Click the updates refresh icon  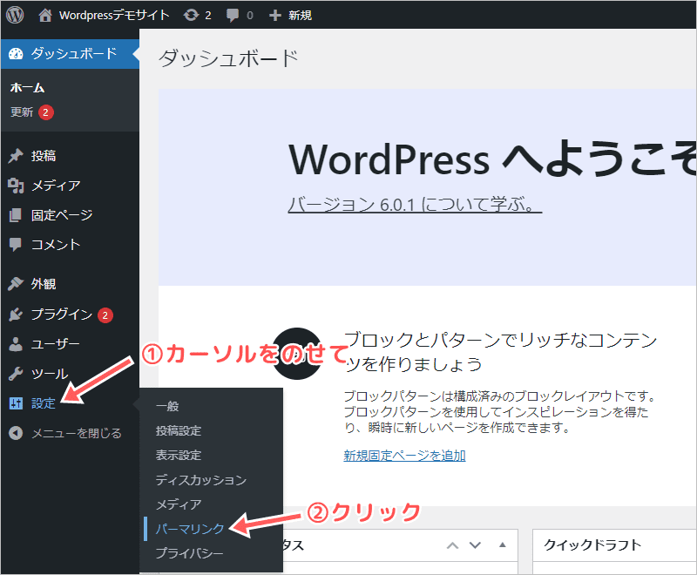tap(191, 15)
